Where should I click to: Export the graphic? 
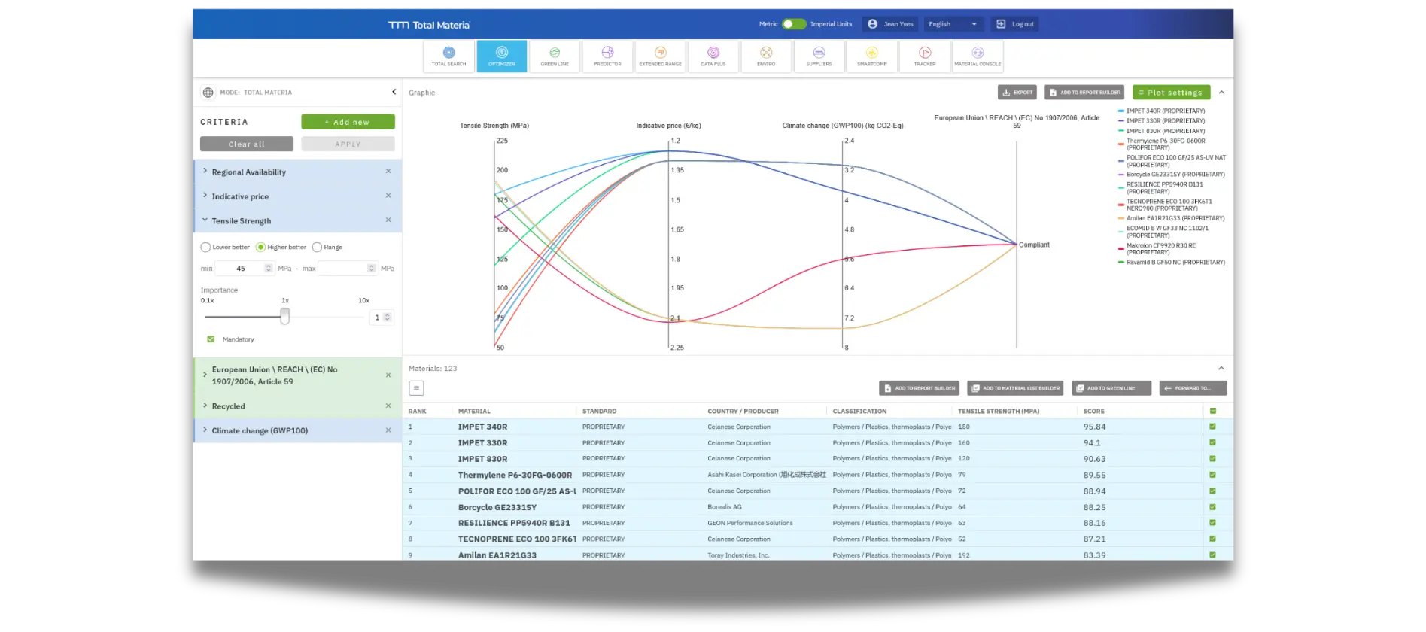1017,93
